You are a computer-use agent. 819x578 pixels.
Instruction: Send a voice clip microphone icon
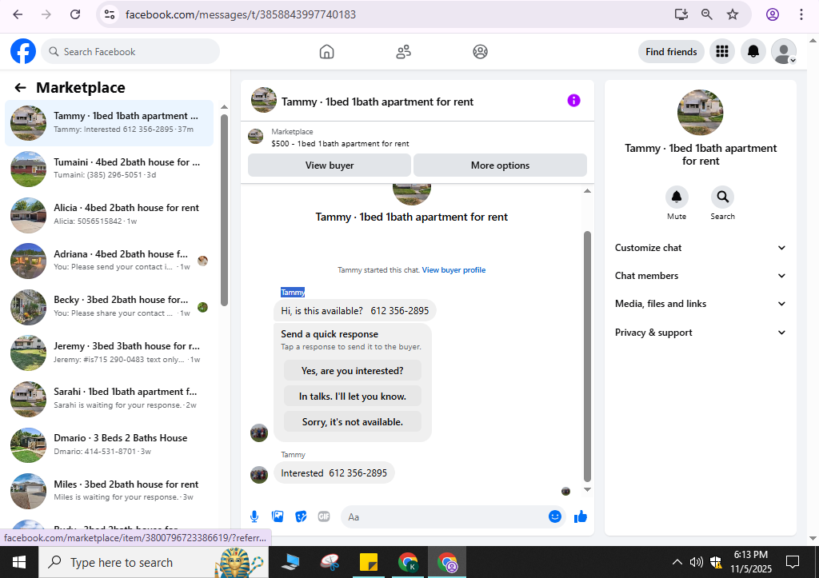[x=254, y=517]
